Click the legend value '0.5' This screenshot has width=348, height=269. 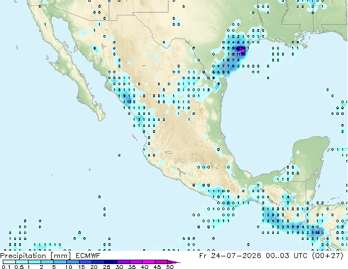point(19,267)
